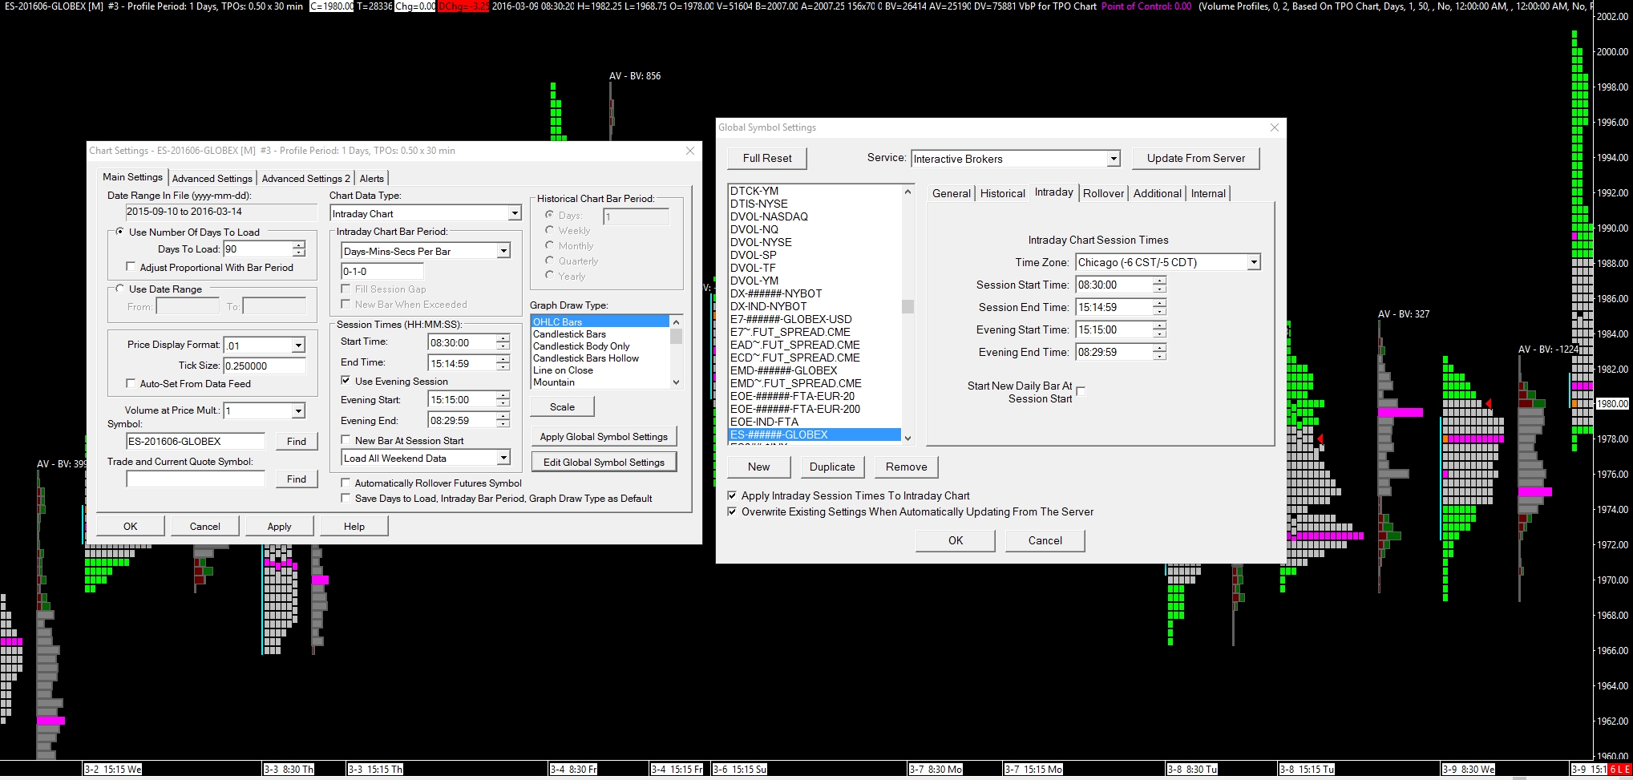1633x780 pixels.
Task: Close the Chart Settings dialog
Action: click(x=689, y=151)
